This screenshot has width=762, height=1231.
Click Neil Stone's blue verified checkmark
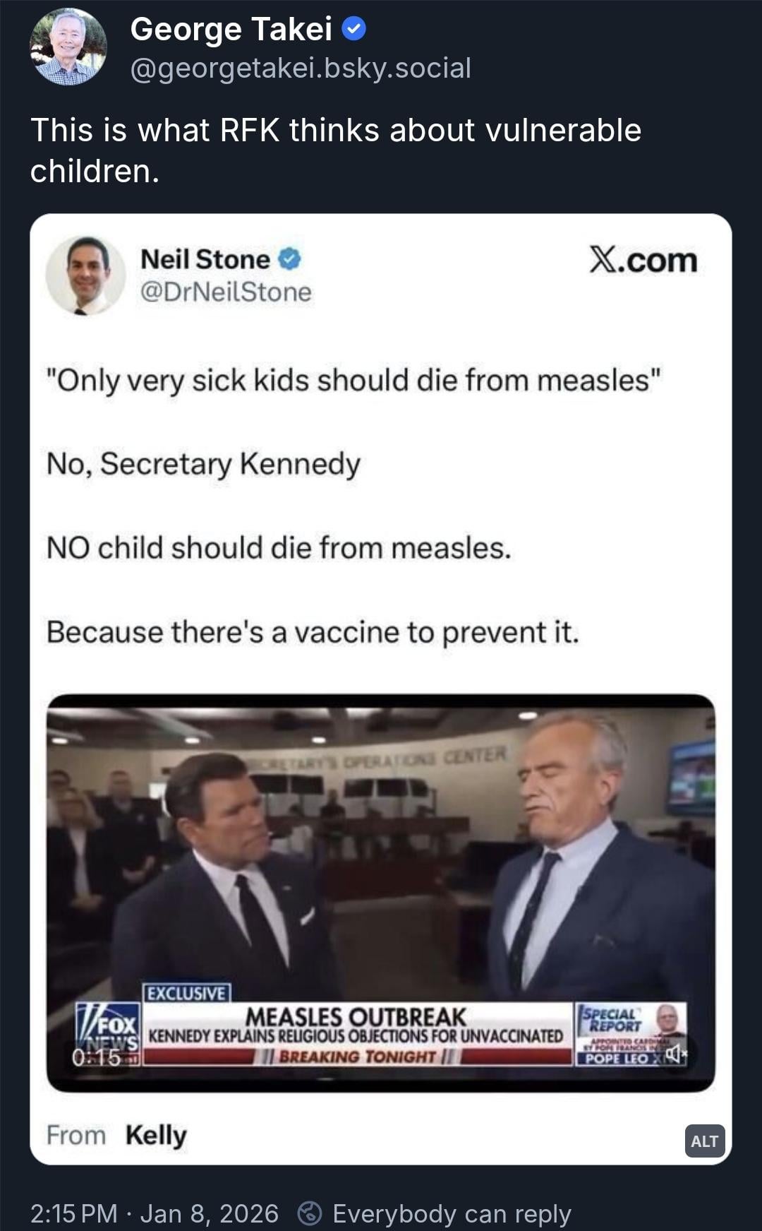click(290, 259)
